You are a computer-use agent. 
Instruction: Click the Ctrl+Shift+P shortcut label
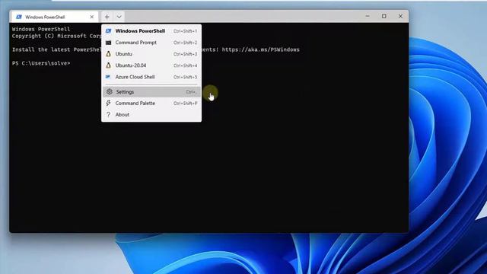click(186, 104)
